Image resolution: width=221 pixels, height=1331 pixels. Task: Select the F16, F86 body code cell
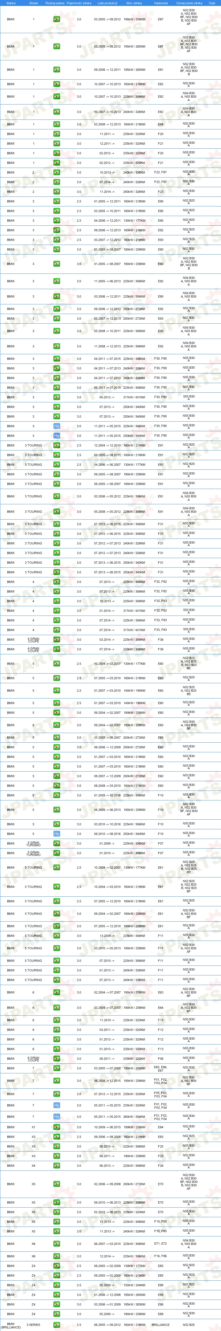(x=161, y=1256)
